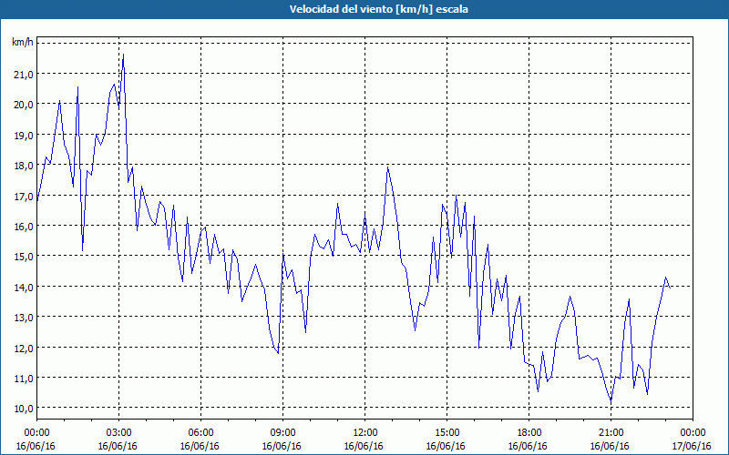Image resolution: width=729 pixels, height=455 pixels.
Task: Click the '17/06/16' date label
Action: tap(693, 446)
